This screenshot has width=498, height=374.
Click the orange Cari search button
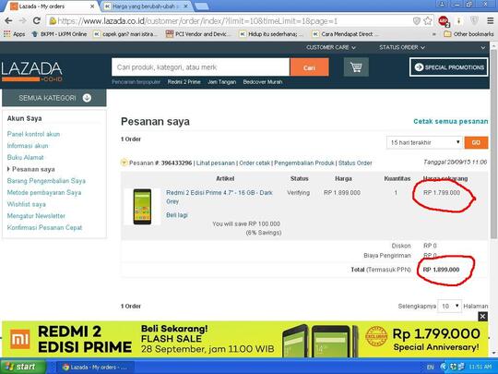[309, 67]
